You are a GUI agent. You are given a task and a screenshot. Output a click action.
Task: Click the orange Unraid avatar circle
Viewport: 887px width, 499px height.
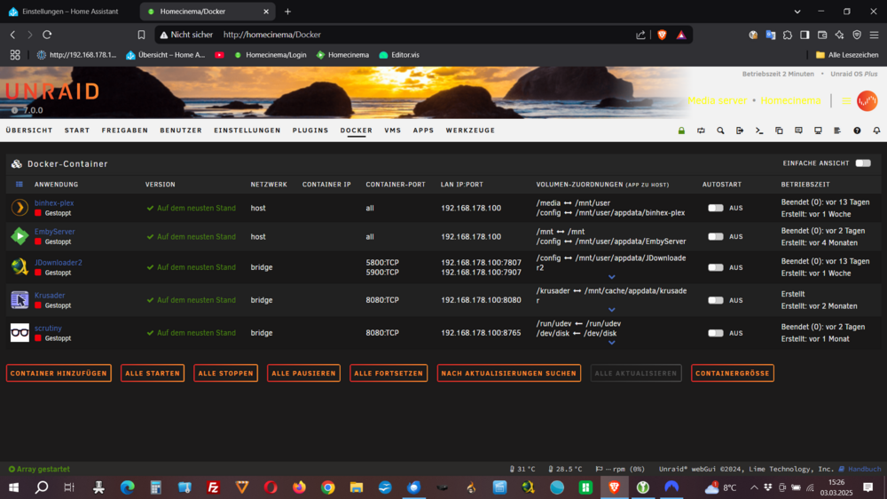867,101
